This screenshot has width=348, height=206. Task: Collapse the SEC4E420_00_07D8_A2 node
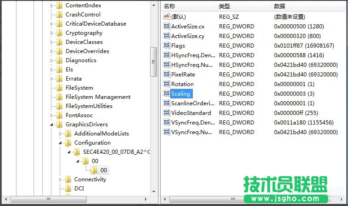click(69, 152)
